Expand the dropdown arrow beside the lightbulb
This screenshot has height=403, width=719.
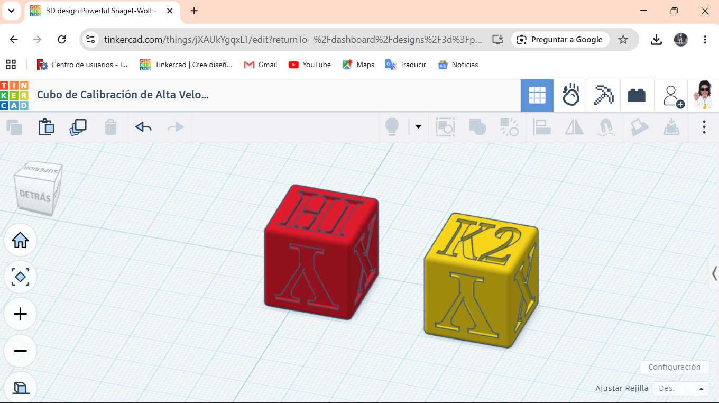(x=418, y=127)
